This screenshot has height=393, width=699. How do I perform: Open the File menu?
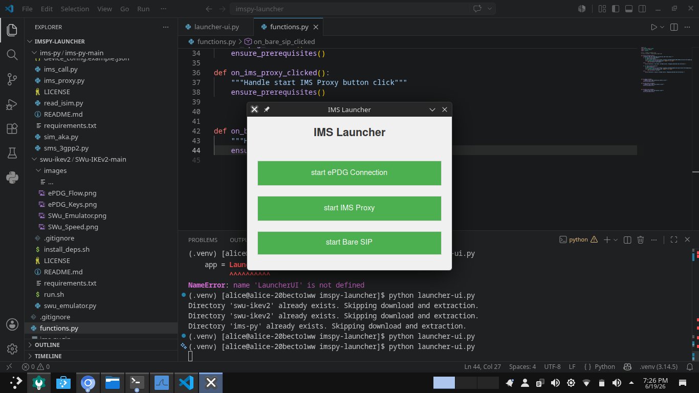coord(27,9)
